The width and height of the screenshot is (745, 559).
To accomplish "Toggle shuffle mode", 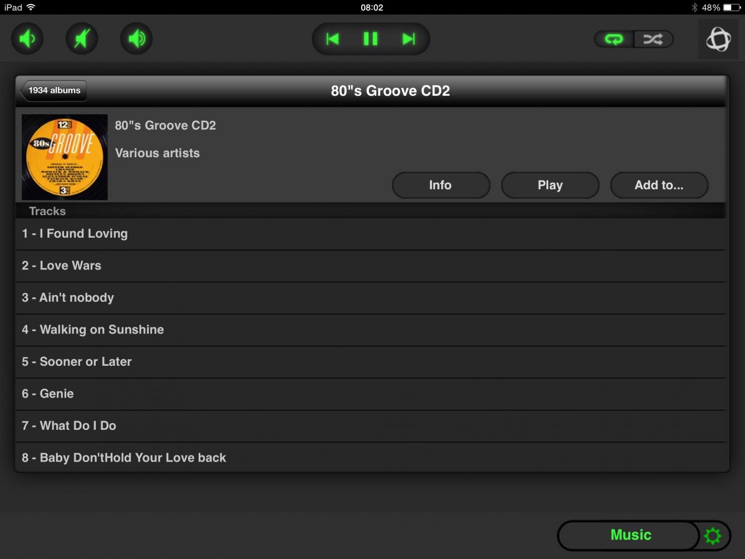I will point(653,39).
